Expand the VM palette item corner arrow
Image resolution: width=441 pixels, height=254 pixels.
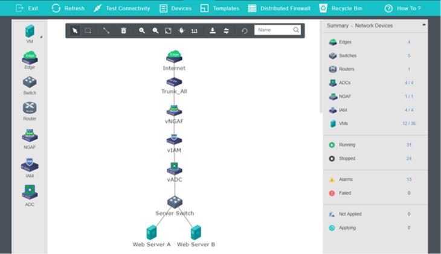click(x=41, y=37)
